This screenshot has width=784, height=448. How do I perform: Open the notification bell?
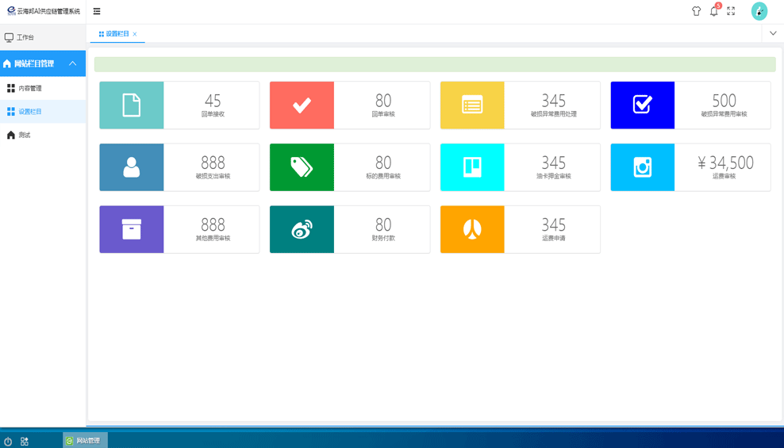point(713,11)
